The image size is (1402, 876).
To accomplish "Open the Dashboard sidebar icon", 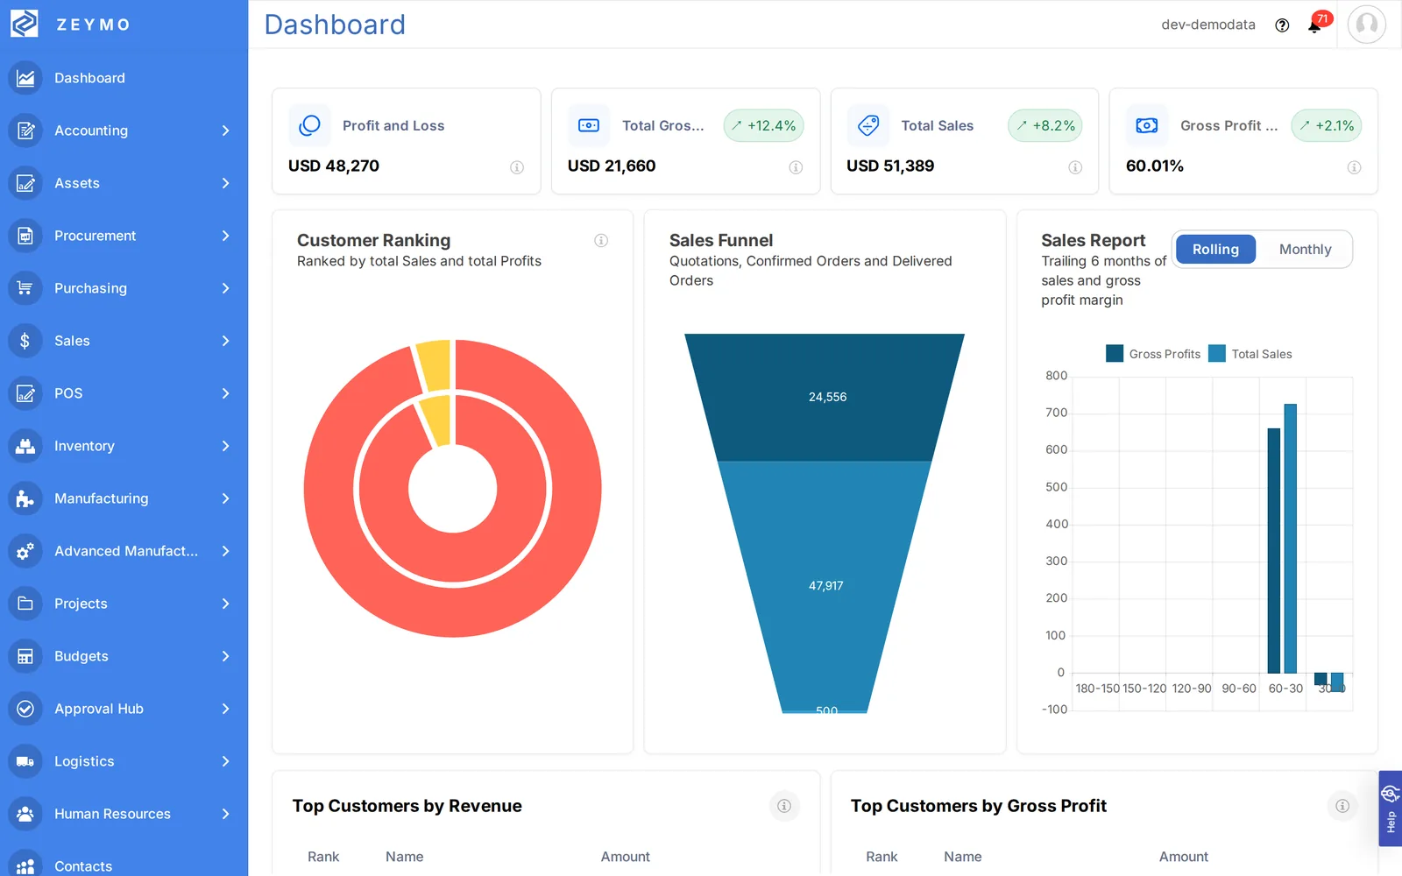I will tap(25, 78).
